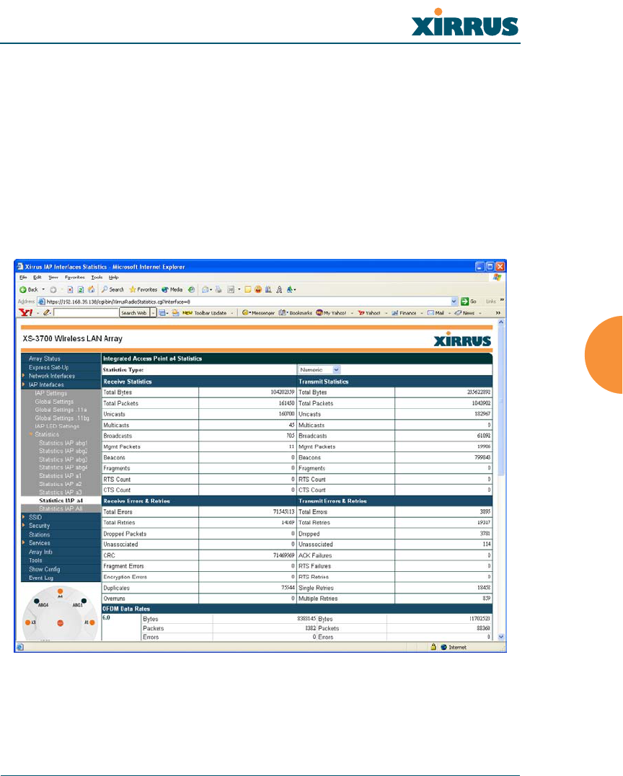Click the History icon next to Media
Viewport: 623px width, 776px height.
(x=191, y=289)
